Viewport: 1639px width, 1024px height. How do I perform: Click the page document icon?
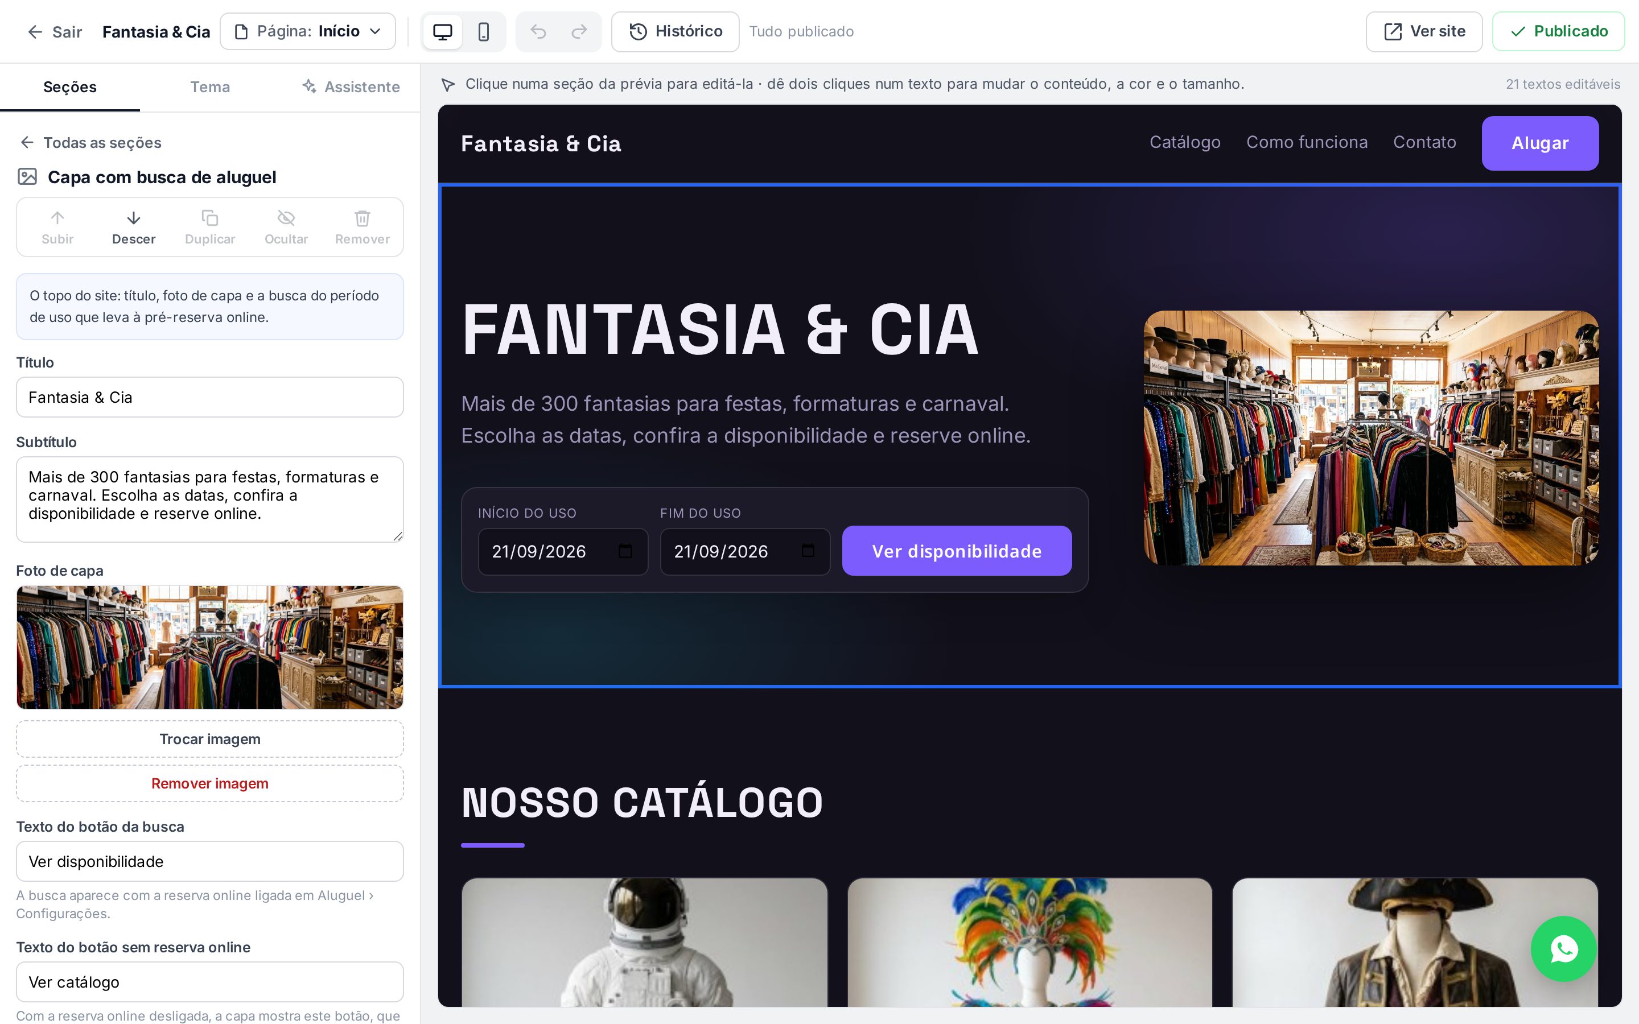click(x=241, y=32)
